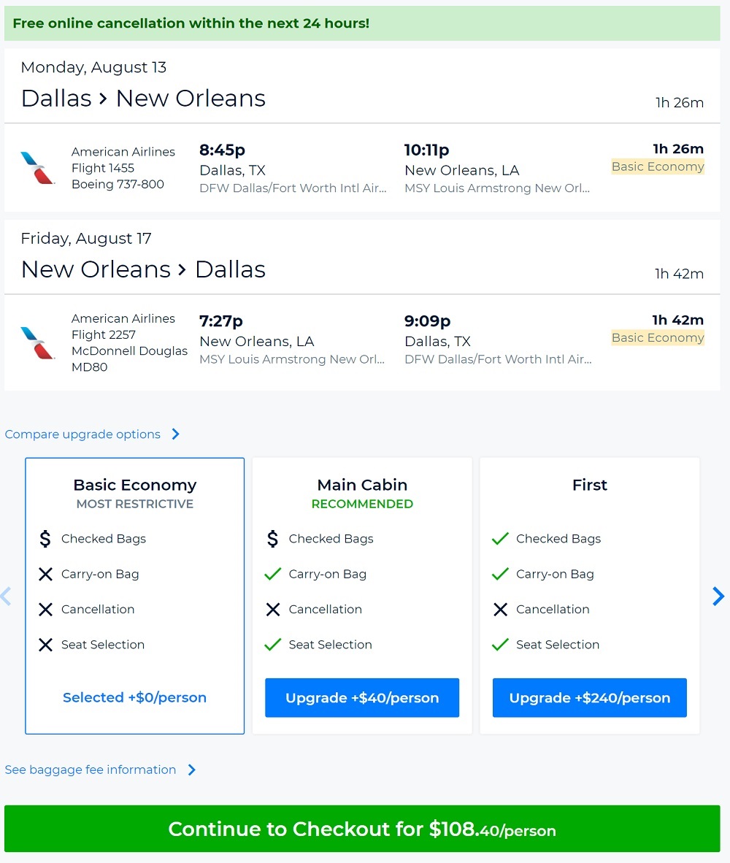Click First class cancellation X icon

(500, 610)
